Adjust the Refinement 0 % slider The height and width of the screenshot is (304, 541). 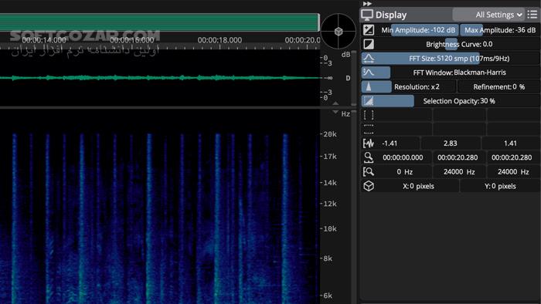498,86
